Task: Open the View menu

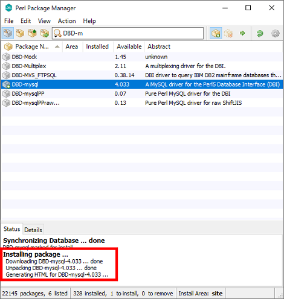Action: pyautogui.click(x=44, y=21)
